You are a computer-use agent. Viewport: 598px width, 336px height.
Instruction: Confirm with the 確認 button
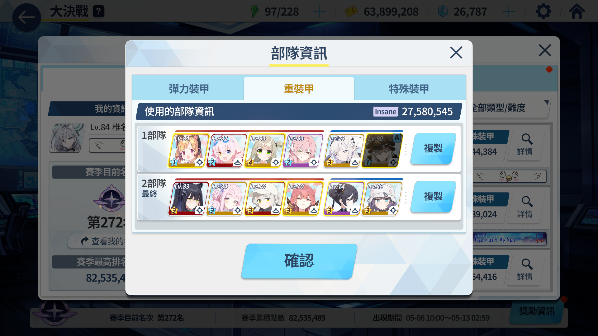[299, 261]
